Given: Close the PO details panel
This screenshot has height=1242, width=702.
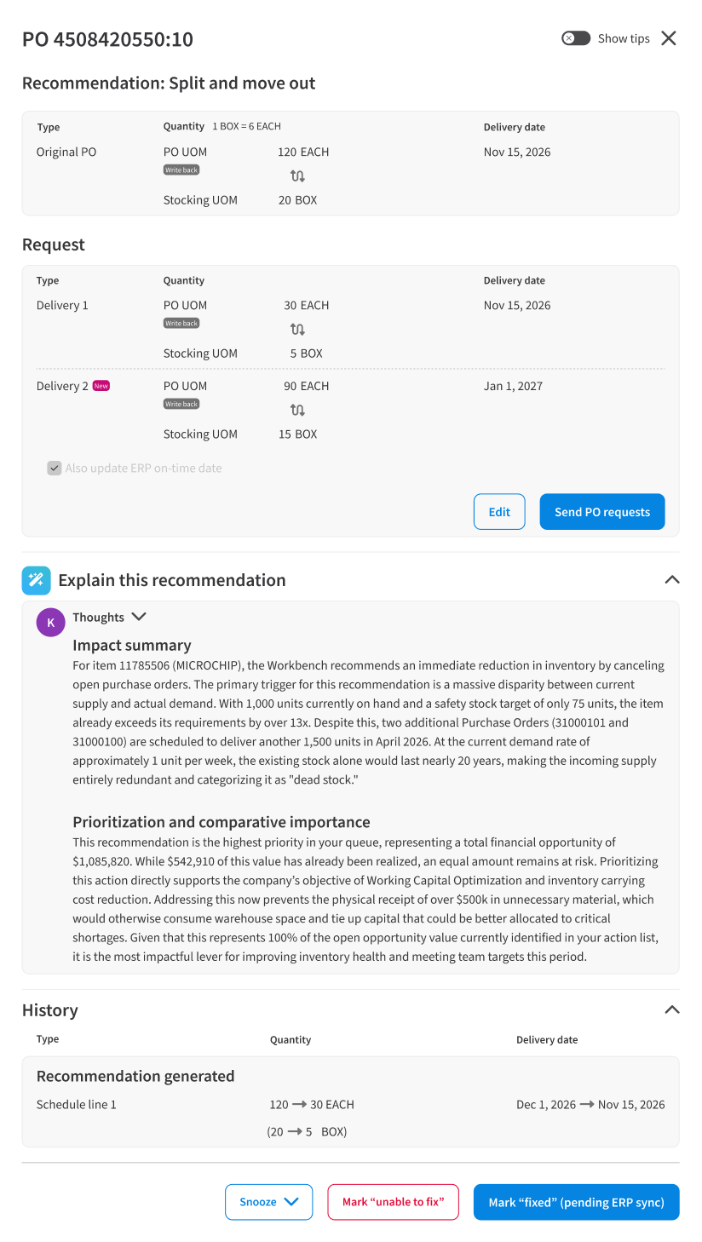Looking at the screenshot, I should click(x=669, y=38).
